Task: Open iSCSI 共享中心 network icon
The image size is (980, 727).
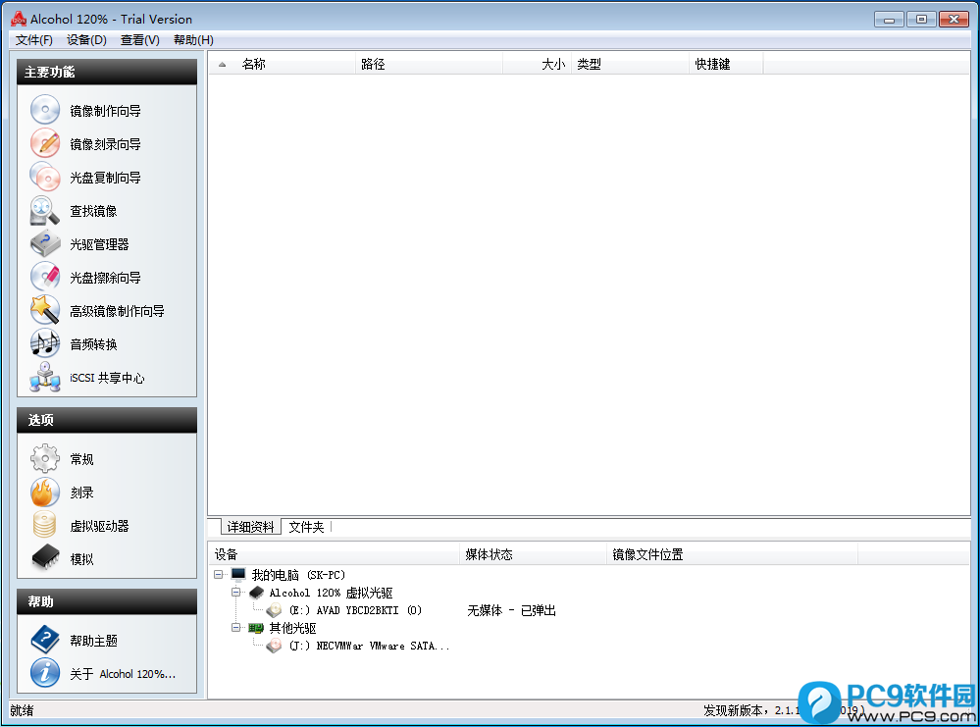Action: pos(45,377)
